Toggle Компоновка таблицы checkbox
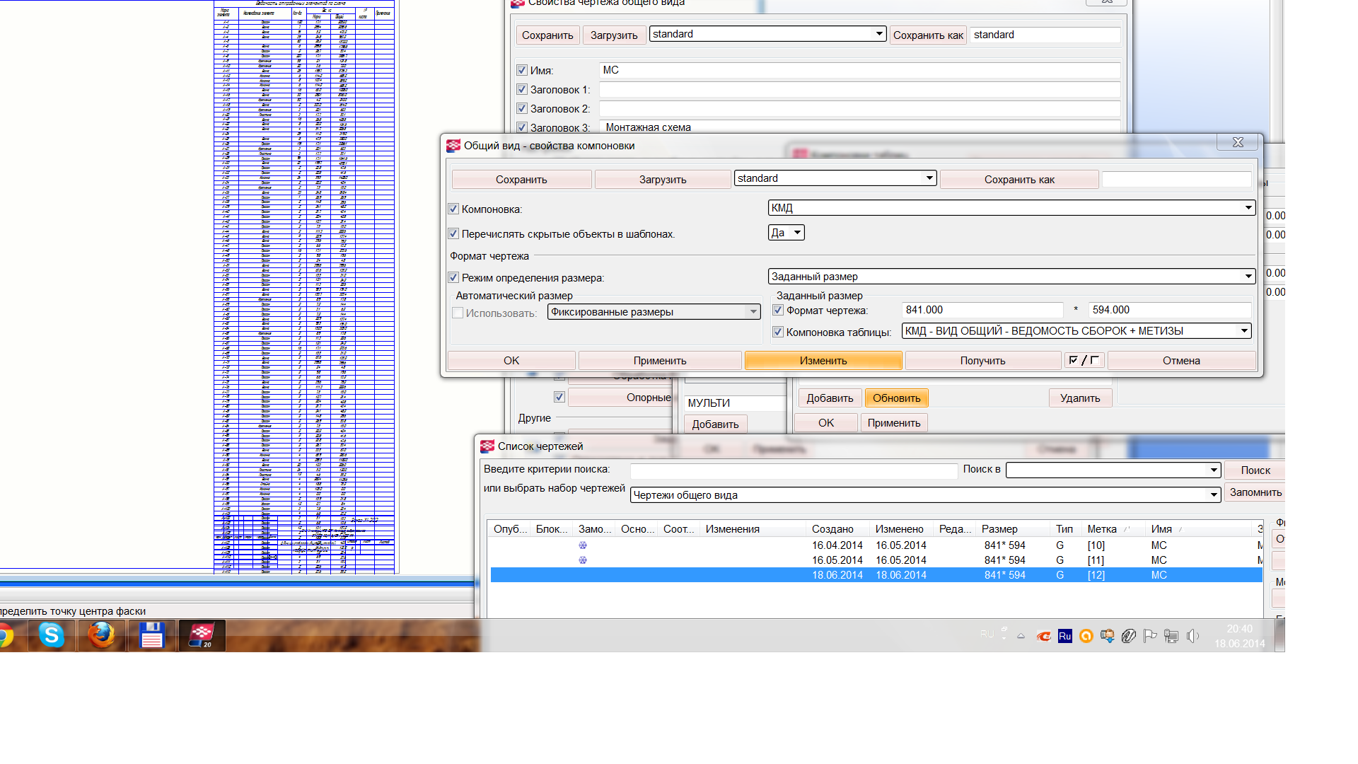 [778, 332]
